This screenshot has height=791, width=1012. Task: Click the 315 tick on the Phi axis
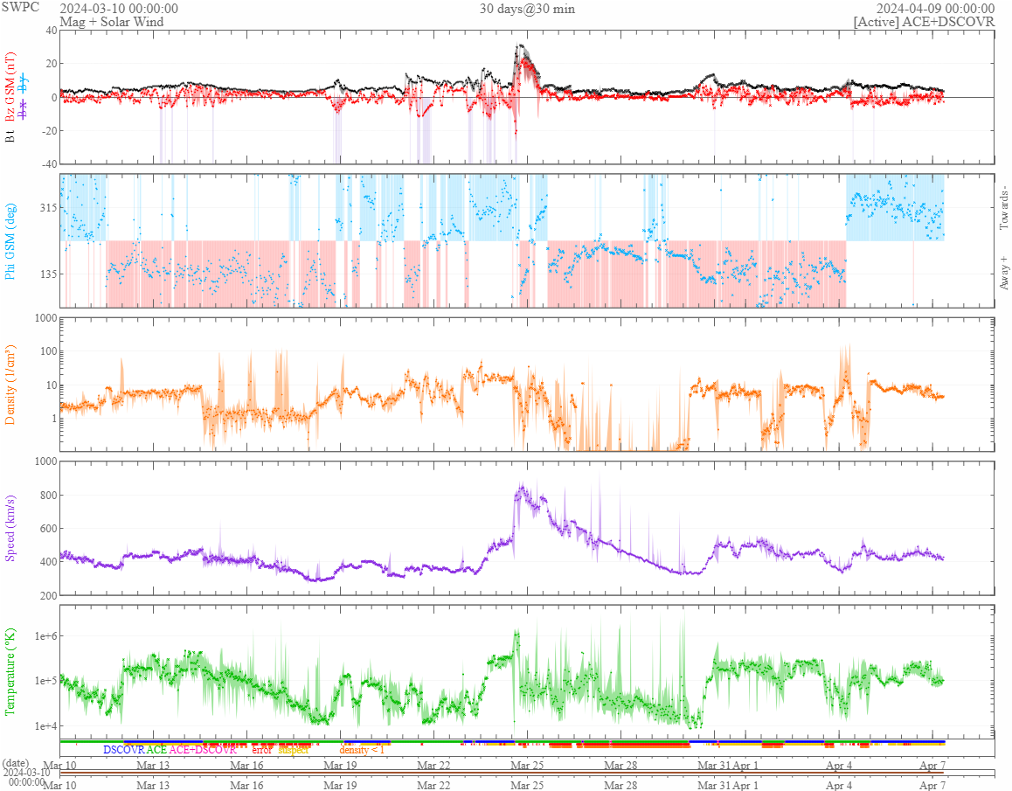48,208
